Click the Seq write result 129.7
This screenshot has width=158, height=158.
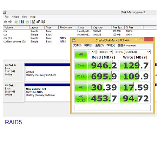pos(135,65)
